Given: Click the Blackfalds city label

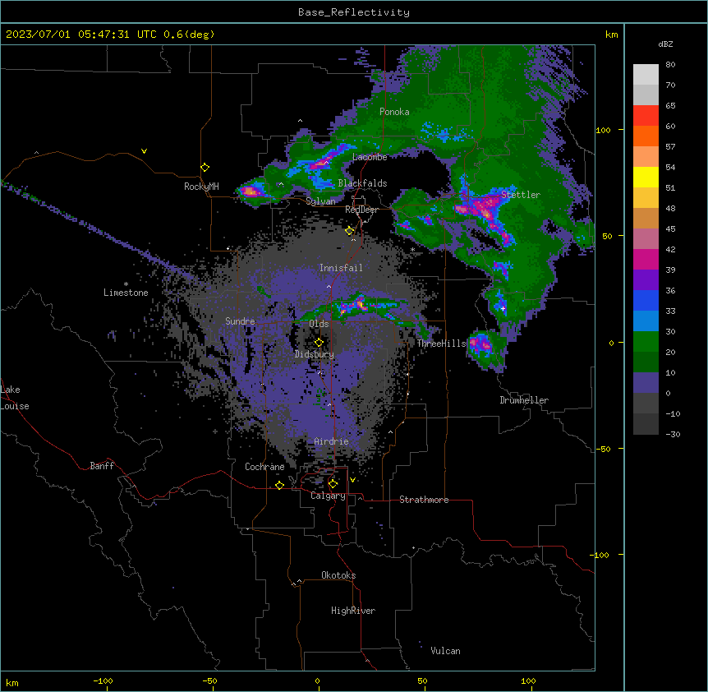Looking at the screenshot, I should click(x=362, y=183).
